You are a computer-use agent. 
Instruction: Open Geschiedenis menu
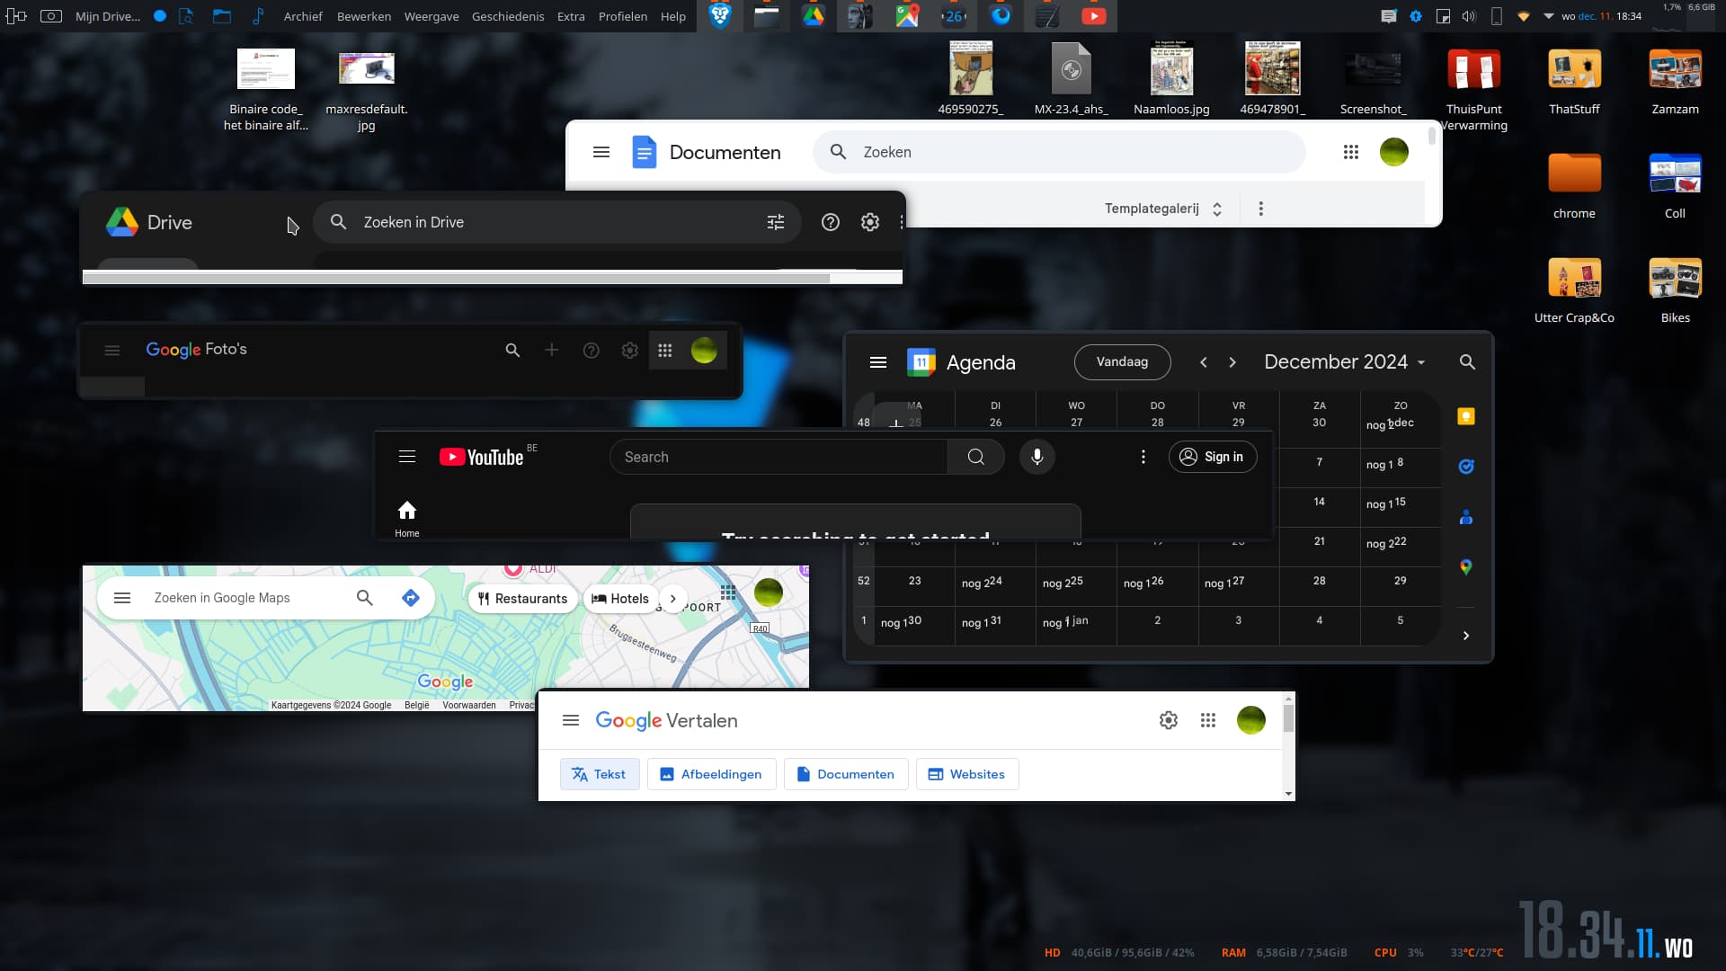[508, 16]
